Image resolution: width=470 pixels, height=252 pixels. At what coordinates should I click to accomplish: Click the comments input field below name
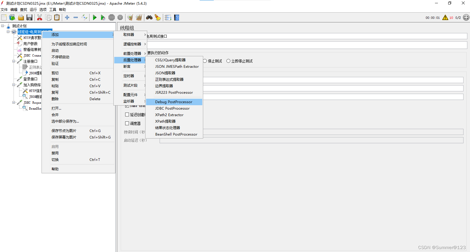click(307, 45)
